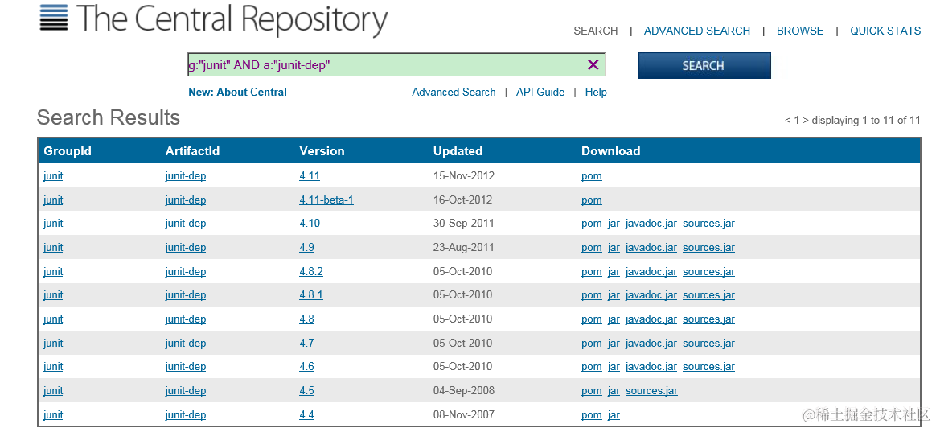
Task: Open version 4.10 link
Action: click(x=310, y=224)
